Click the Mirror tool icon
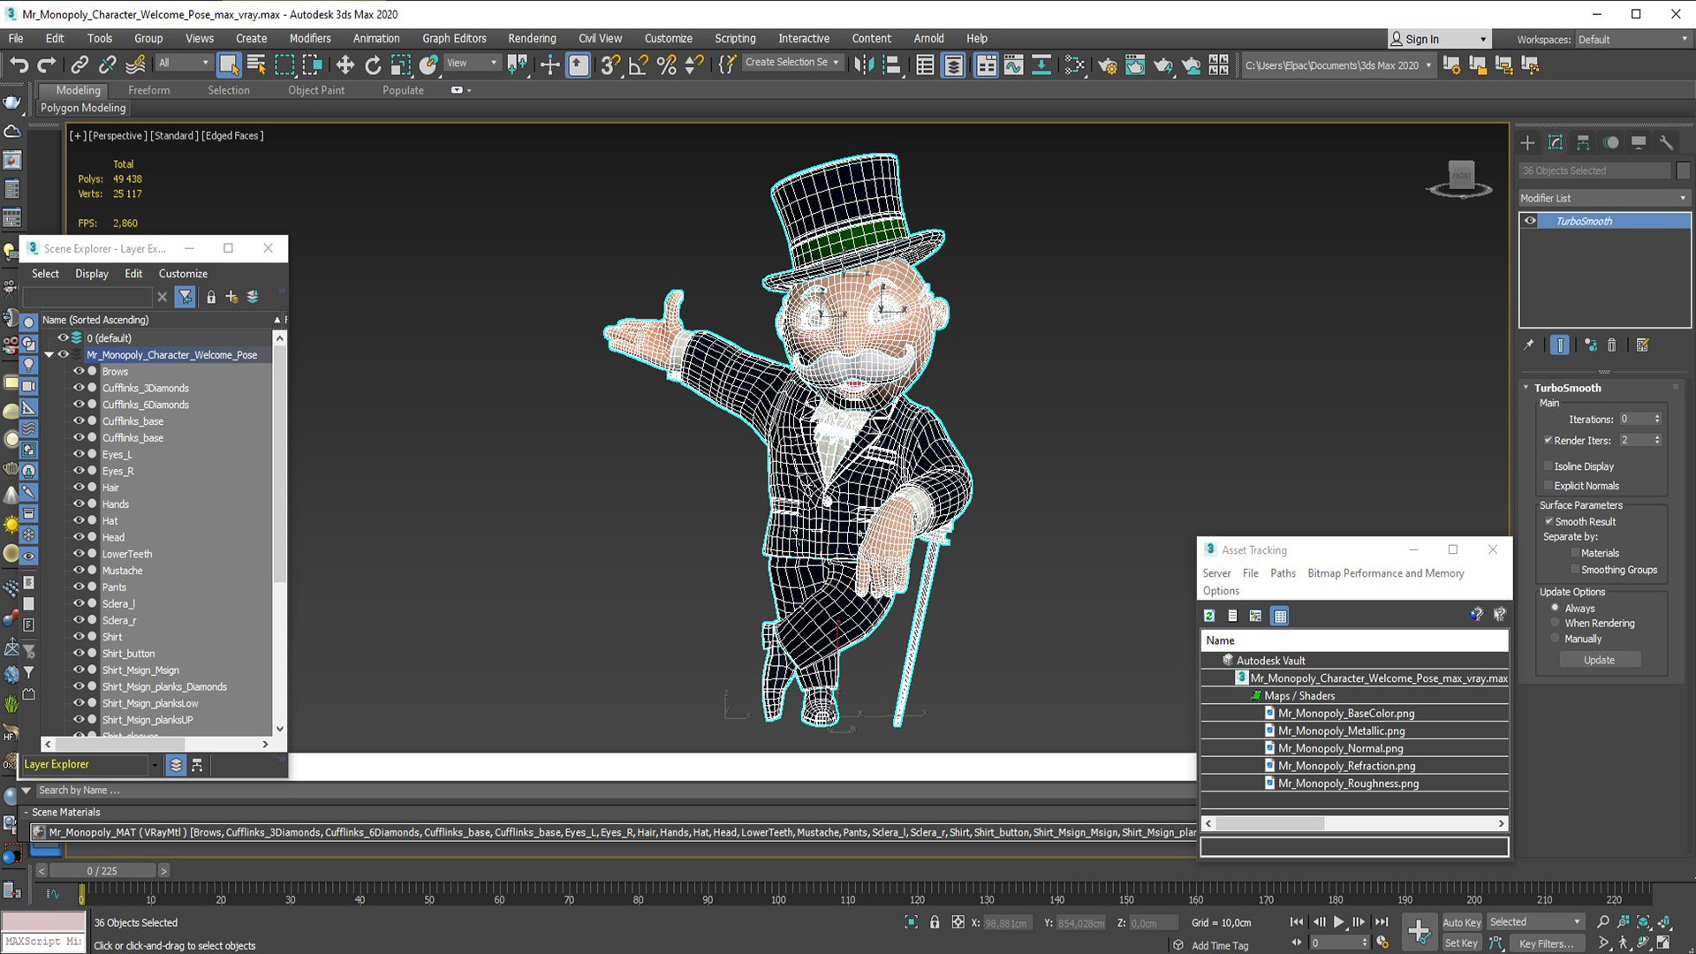This screenshot has width=1696, height=954. point(863,64)
